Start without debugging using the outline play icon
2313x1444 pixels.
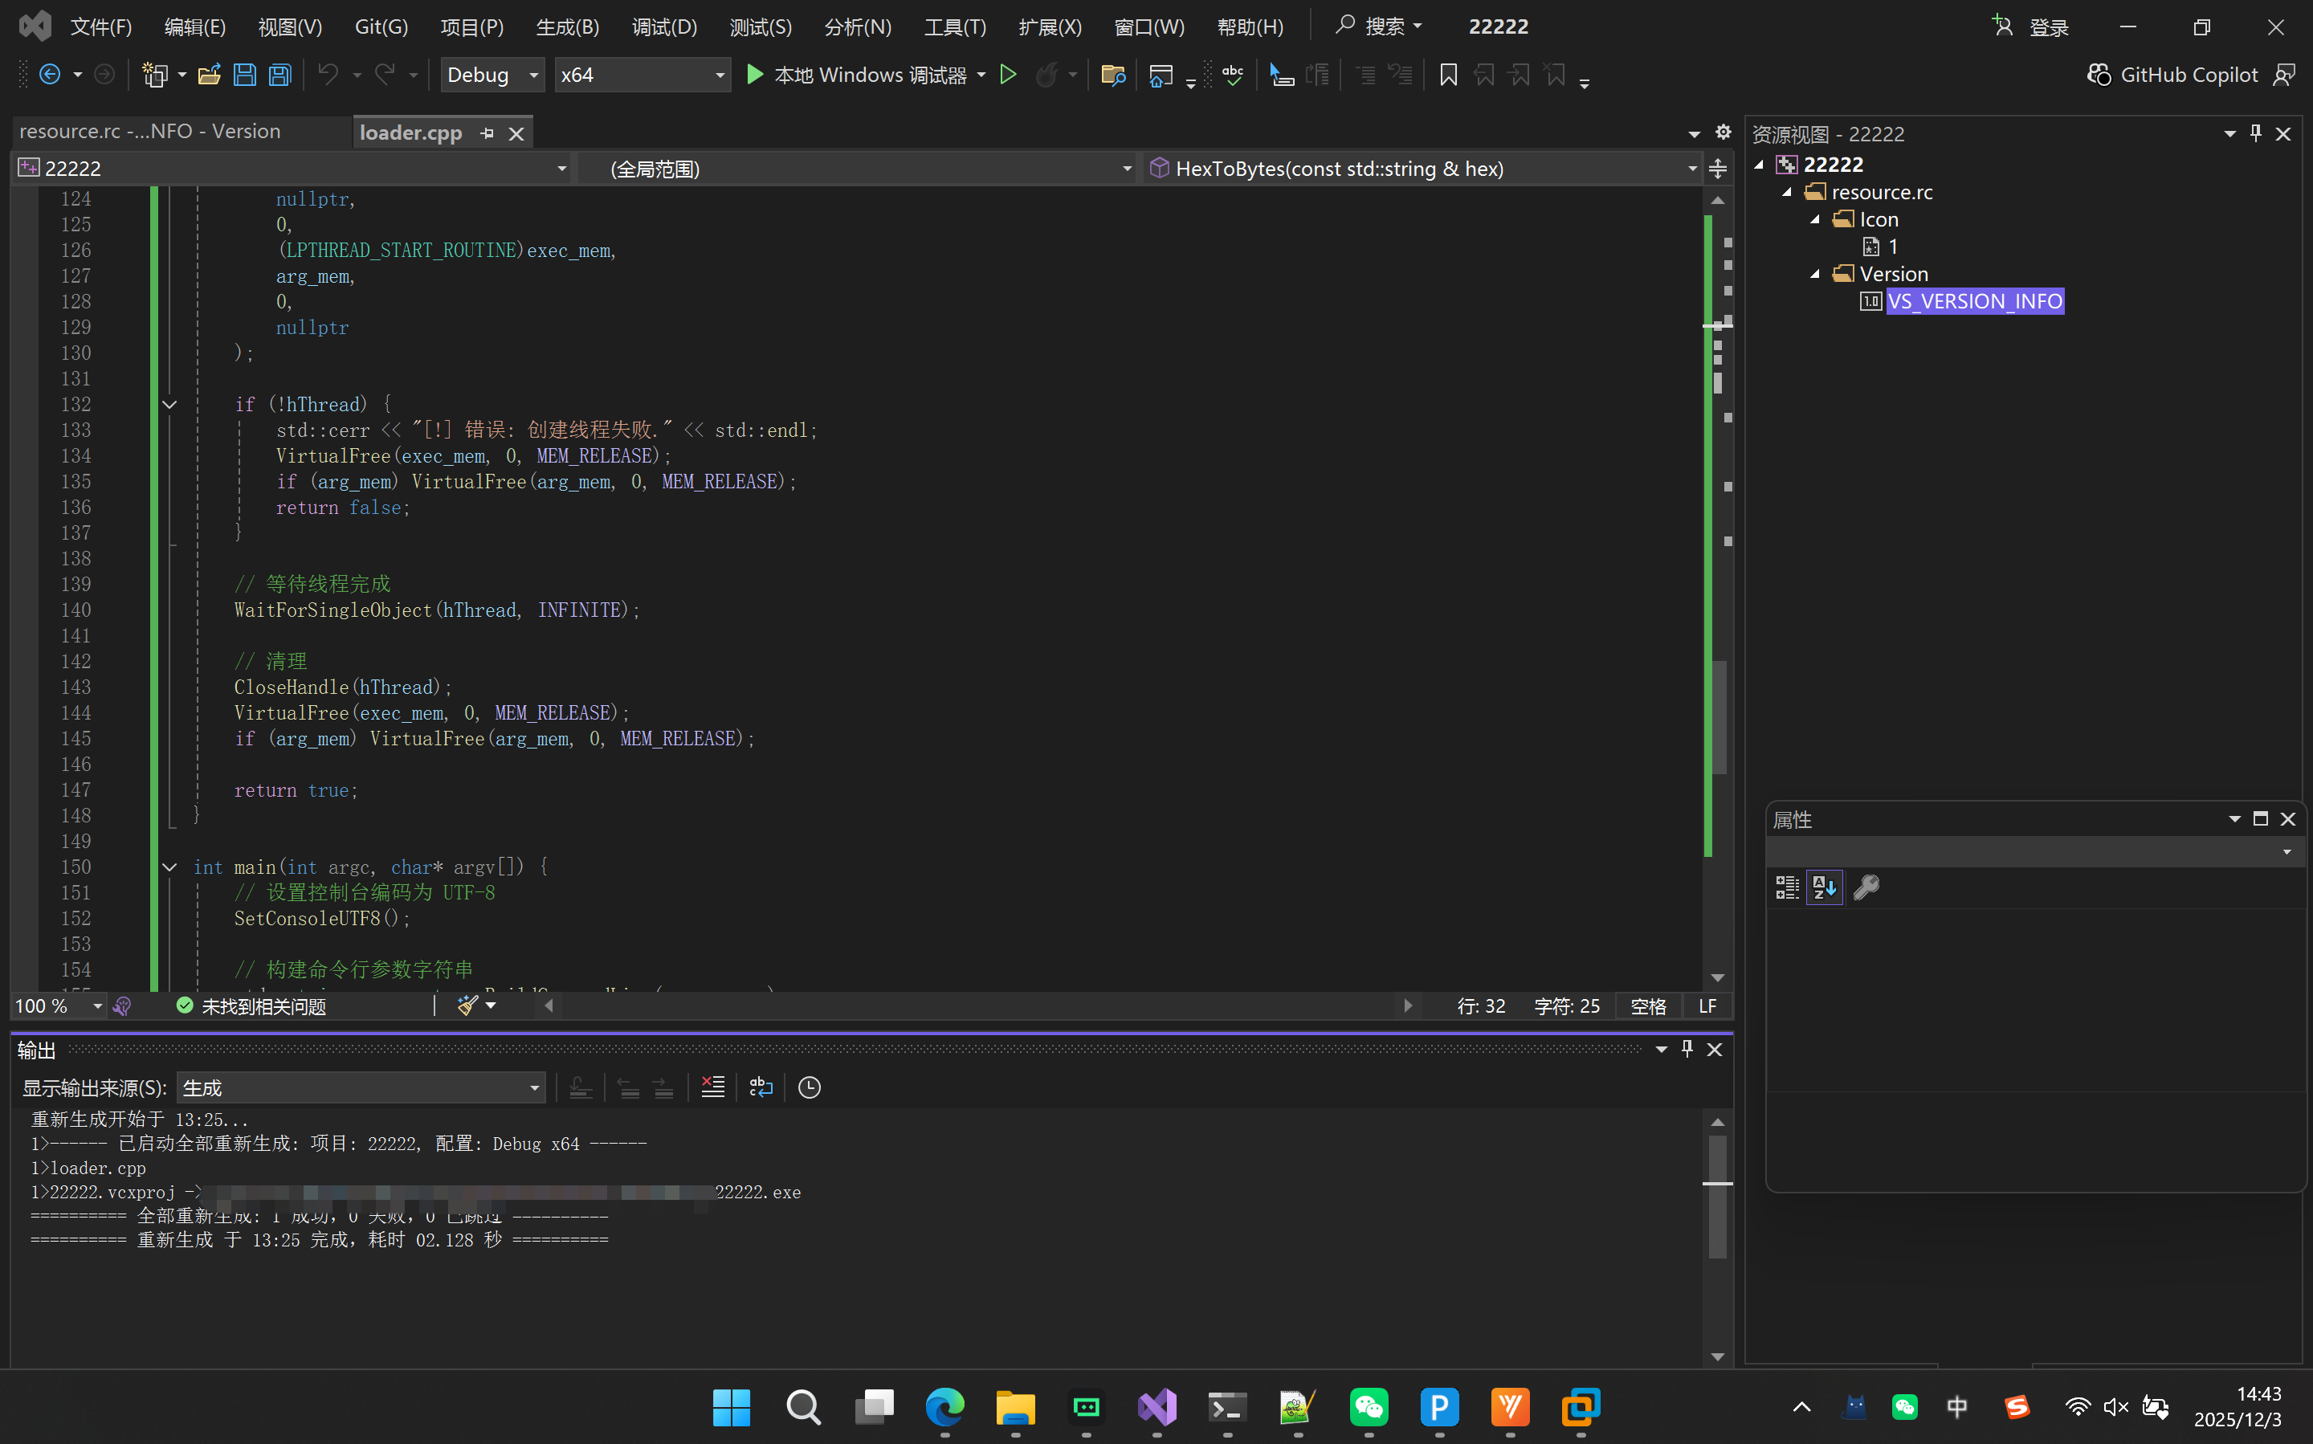1008,75
